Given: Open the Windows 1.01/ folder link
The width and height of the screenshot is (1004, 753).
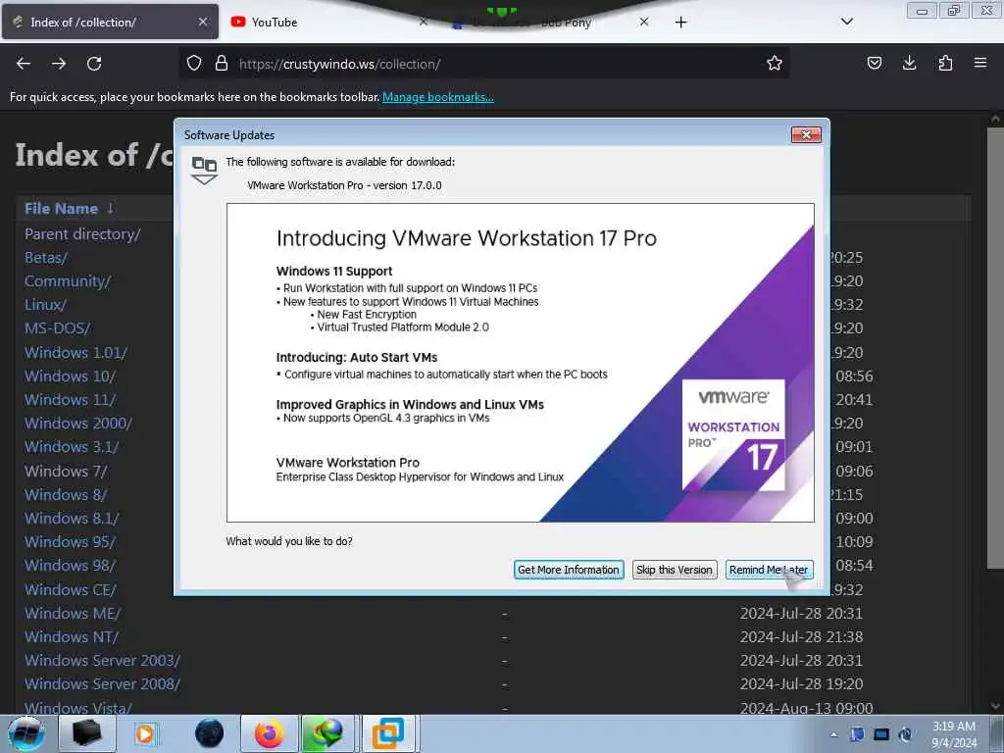Looking at the screenshot, I should click(76, 353).
